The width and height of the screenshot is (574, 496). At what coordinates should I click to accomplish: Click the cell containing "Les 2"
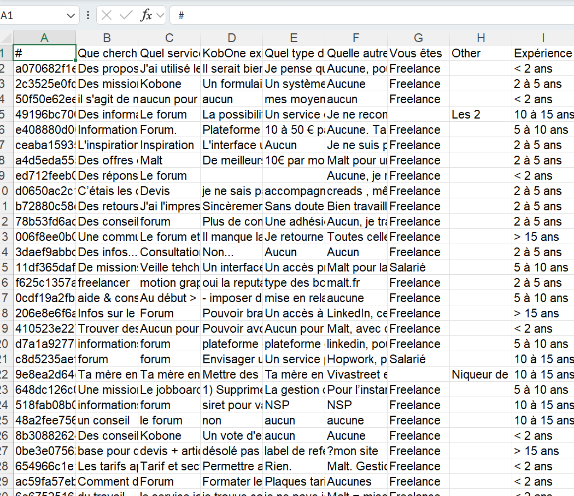480,115
